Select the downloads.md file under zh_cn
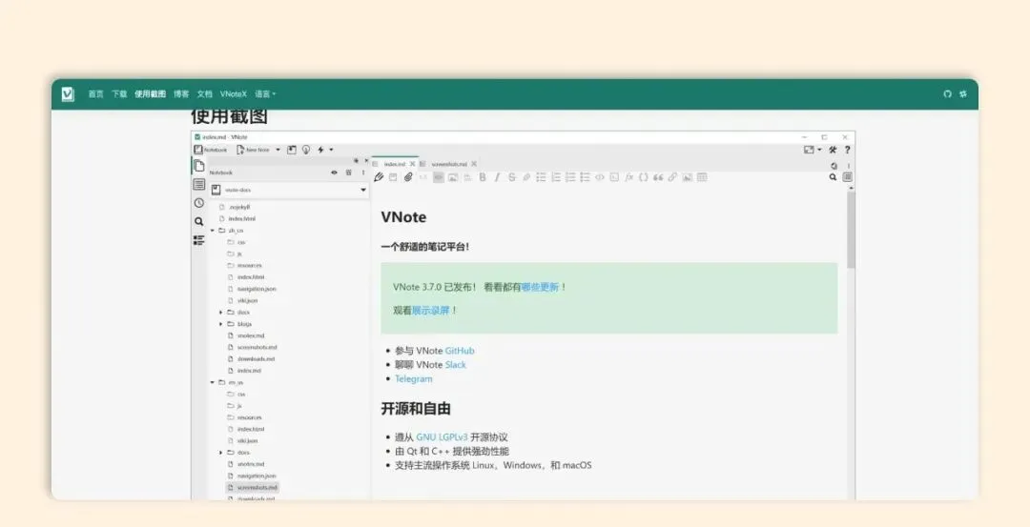1030x527 pixels. pos(251,359)
